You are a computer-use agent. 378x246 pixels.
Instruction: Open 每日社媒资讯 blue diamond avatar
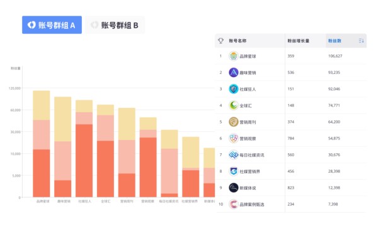pyautogui.click(x=233, y=155)
